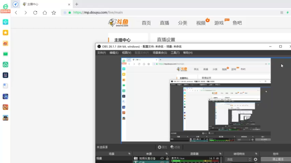291x163 pixels.
Task: Close the 主播中心 browser tab
Action: click(x=69, y=4)
